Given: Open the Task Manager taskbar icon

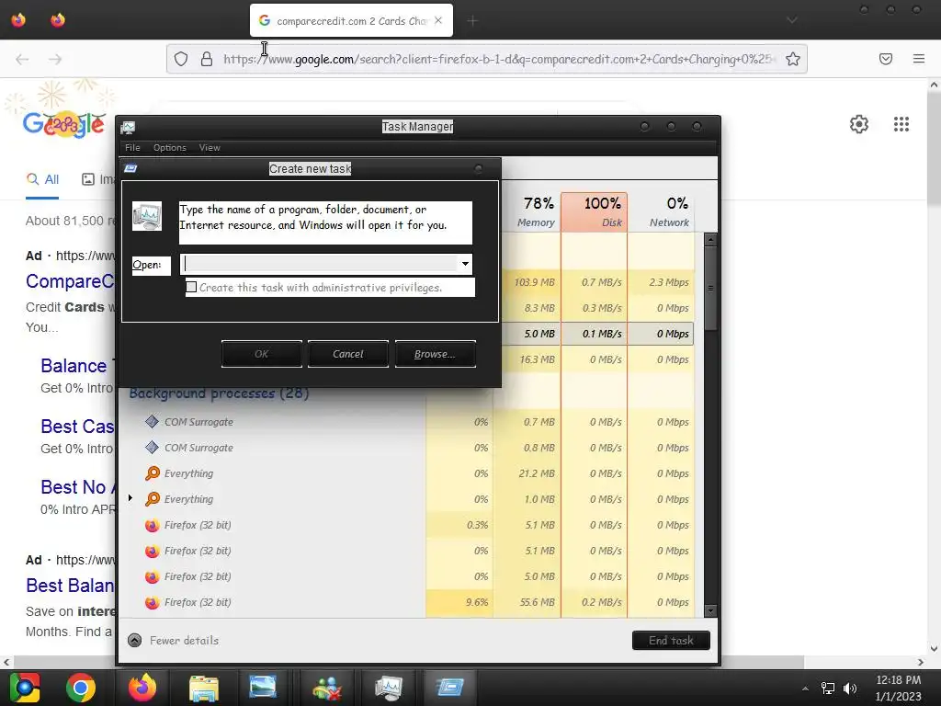Looking at the screenshot, I should point(389,688).
